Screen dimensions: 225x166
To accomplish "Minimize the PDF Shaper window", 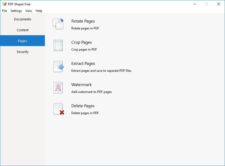I will 195,4.
